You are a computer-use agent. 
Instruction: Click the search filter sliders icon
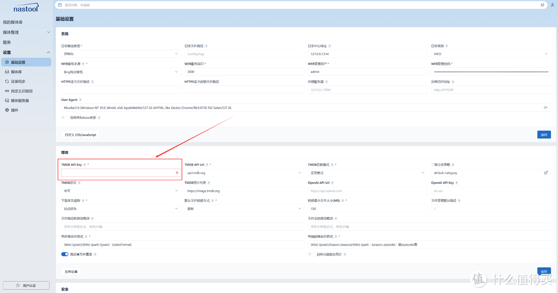click(542, 5)
